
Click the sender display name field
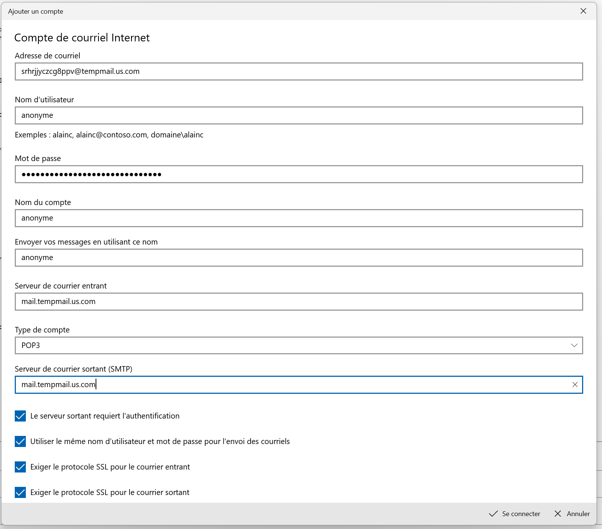[298, 257]
